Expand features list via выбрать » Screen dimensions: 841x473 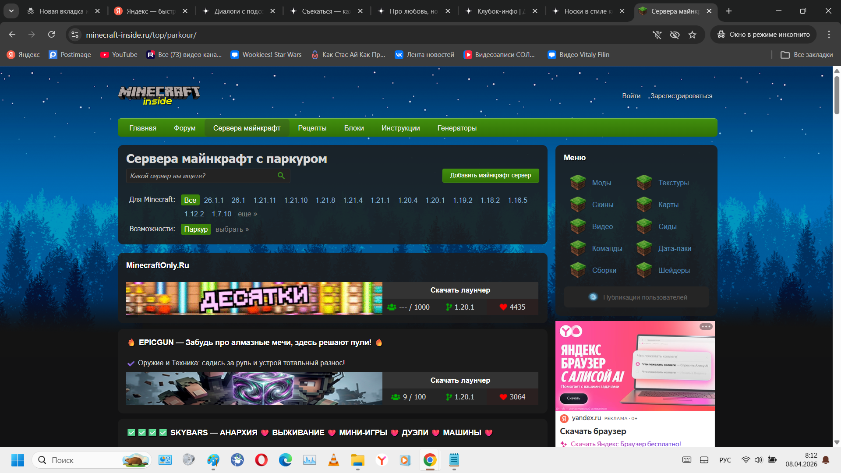(232, 229)
